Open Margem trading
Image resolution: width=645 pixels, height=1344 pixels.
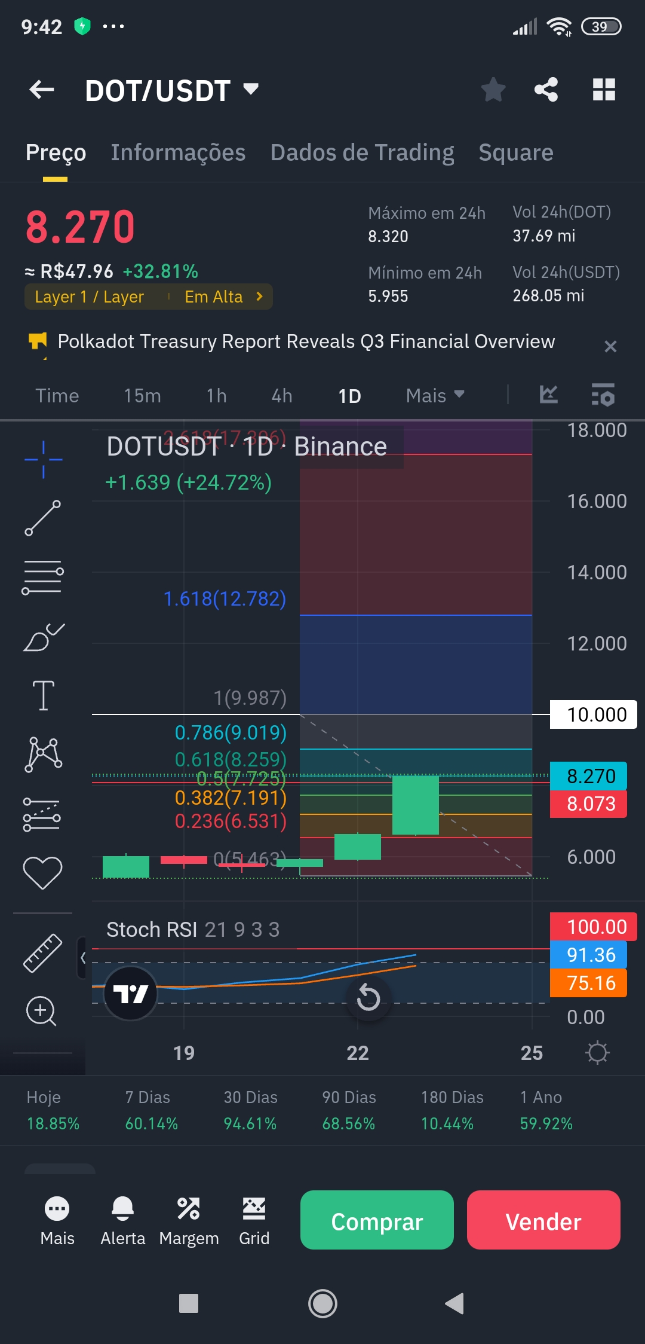pos(189,1221)
